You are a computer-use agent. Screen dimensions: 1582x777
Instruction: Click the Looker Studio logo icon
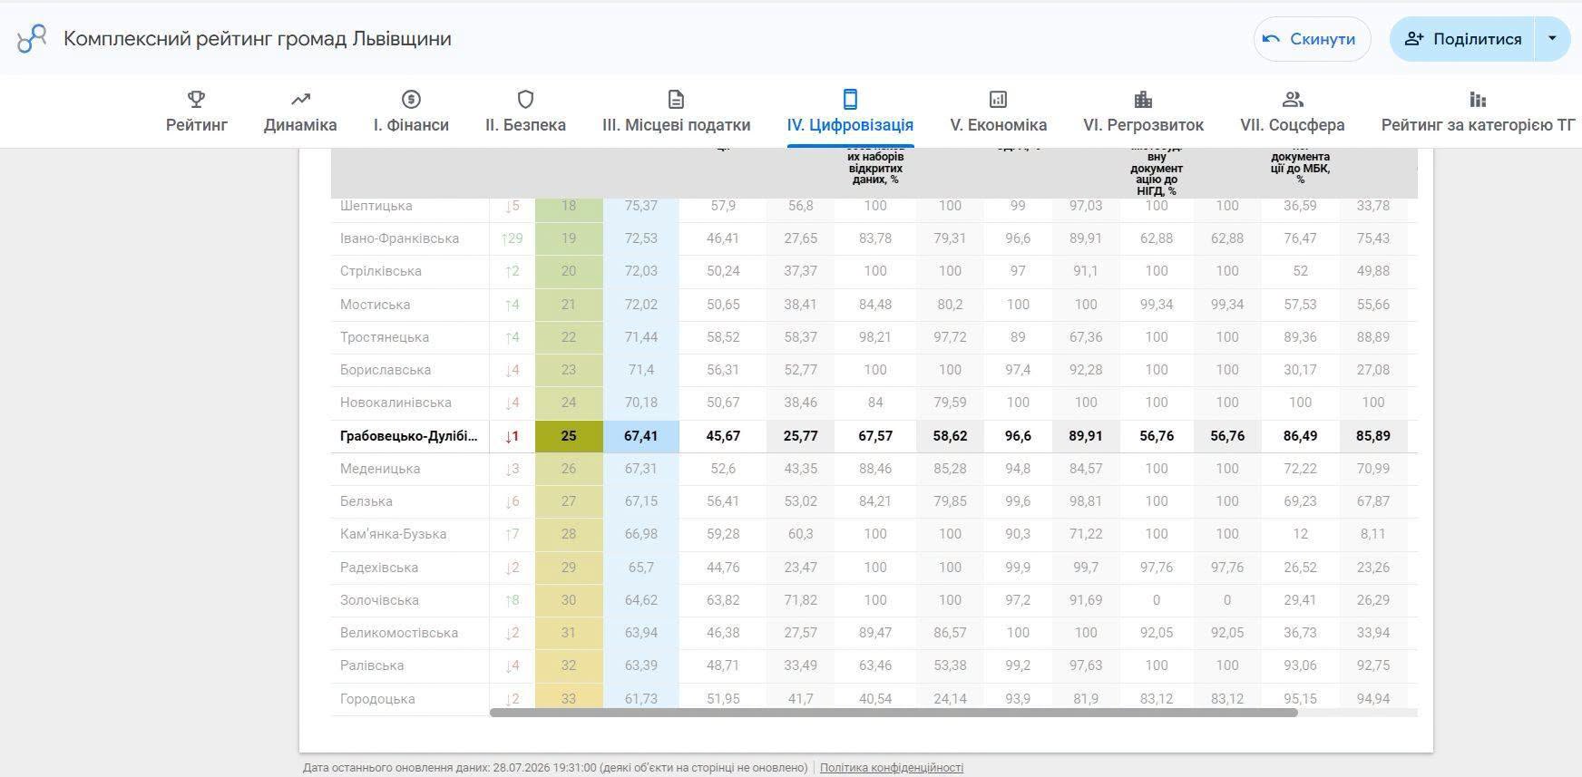pyautogui.click(x=32, y=39)
